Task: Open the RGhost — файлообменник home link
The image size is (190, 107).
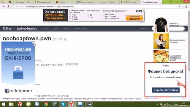Action: point(20,29)
